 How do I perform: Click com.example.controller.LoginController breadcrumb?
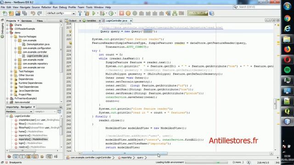click(91, 158)
